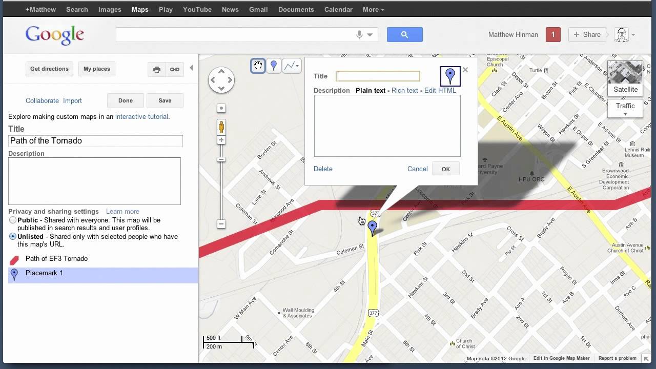Click the Share button
The width and height of the screenshot is (656, 369).
pyautogui.click(x=587, y=34)
